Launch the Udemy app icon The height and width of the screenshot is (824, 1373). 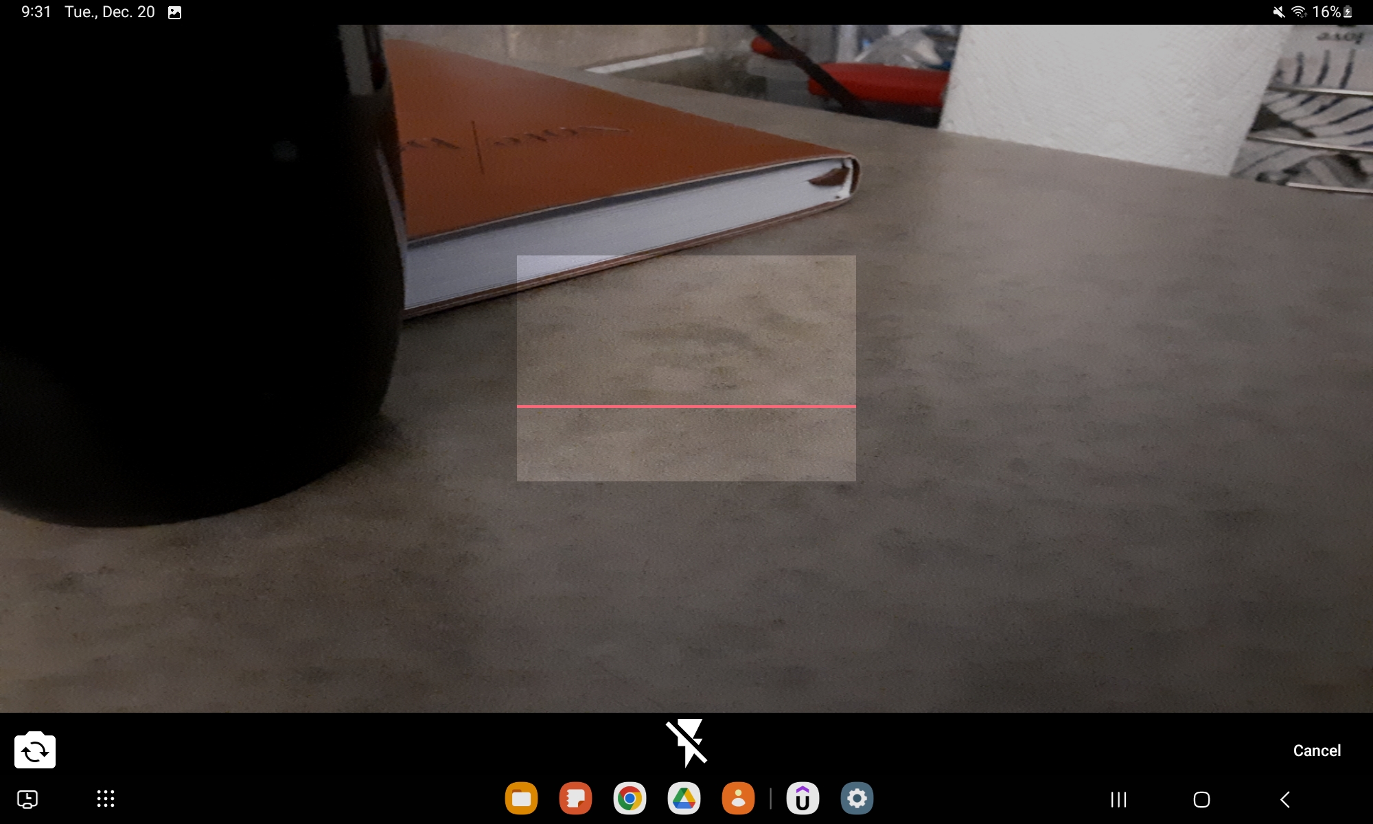(x=803, y=799)
